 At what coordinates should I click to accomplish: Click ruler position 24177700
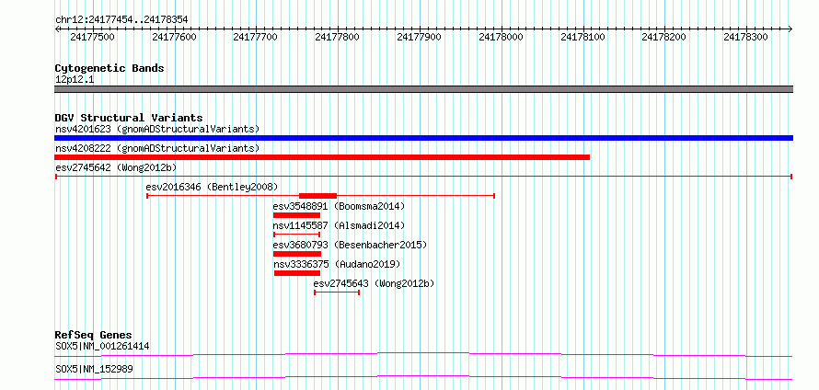(256, 38)
